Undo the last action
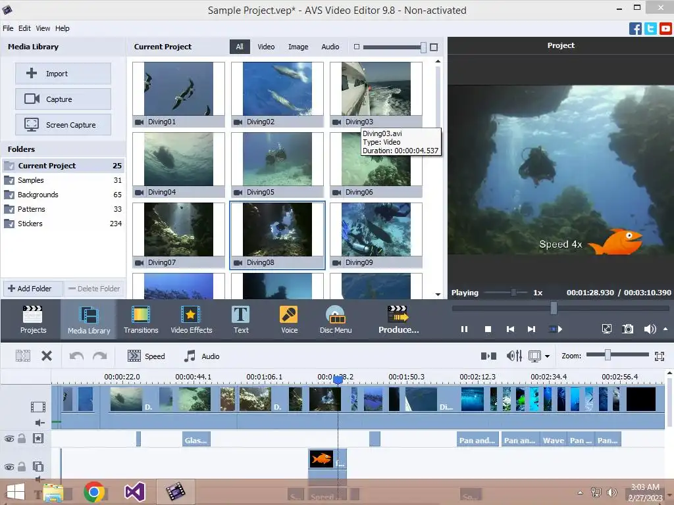The image size is (674, 505). pos(76,356)
